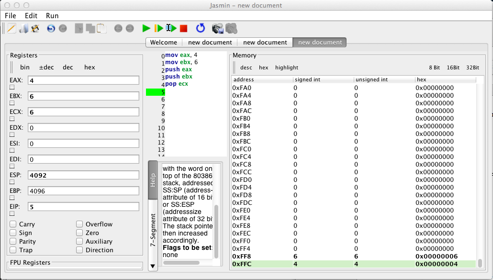Open the Run menu
The height and width of the screenshot is (280, 493).
pyautogui.click(x=52, y=16)
